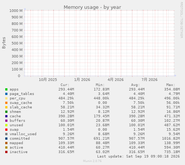
Task: Click cache min value '179.45M'
Action: (x=101, y=116)
